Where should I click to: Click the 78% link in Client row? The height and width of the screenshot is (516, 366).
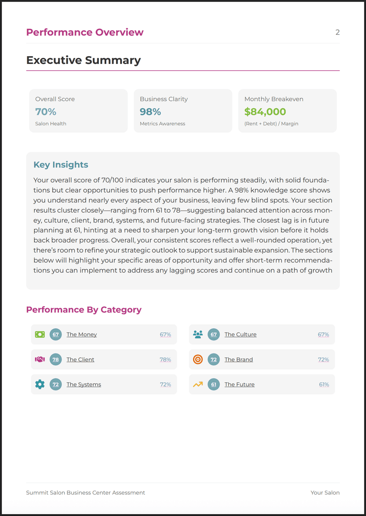[165, 359]
